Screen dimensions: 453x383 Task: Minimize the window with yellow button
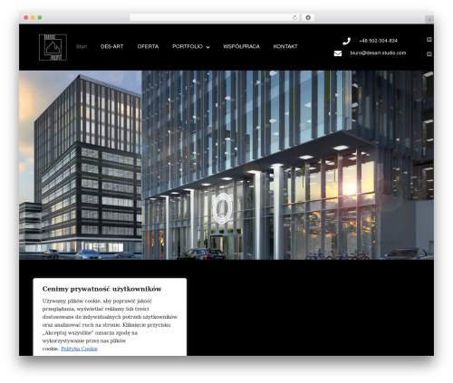[x=33, y=17]
